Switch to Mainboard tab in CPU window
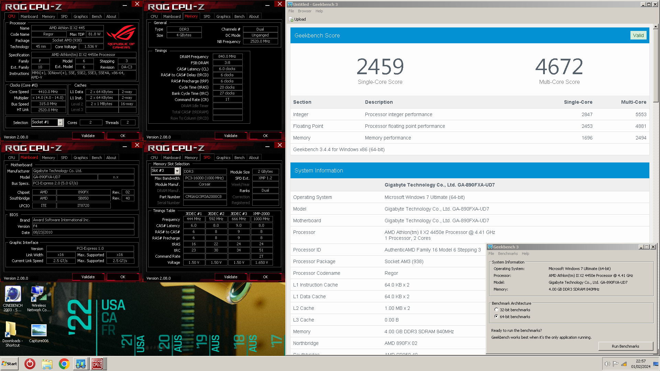 click(x=29, y=16)
